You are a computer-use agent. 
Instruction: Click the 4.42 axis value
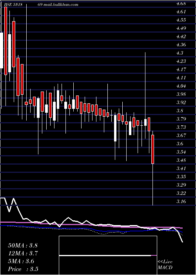[181, 37]
